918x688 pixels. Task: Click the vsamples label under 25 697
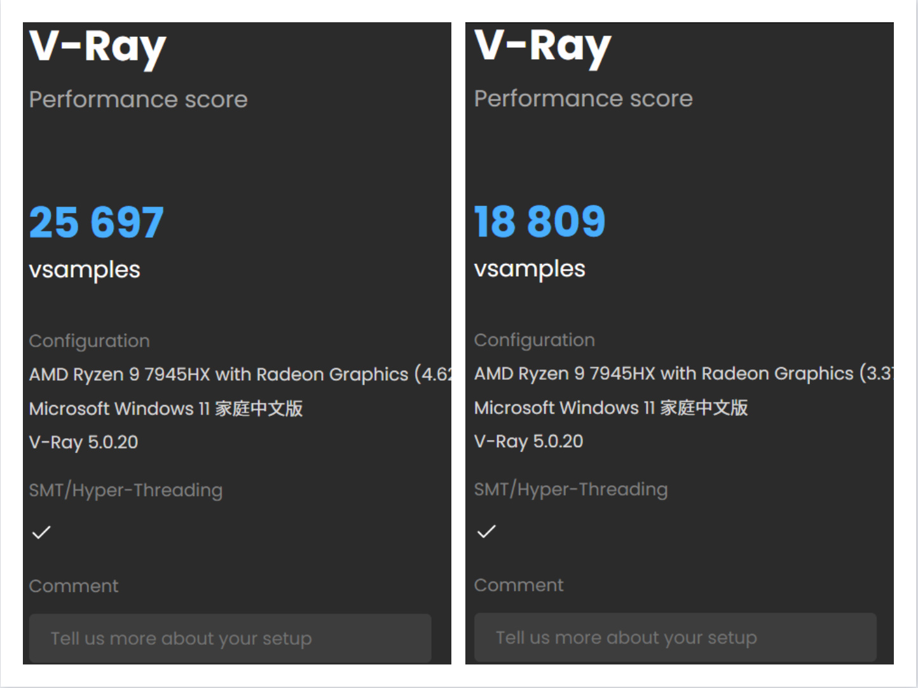85,270
